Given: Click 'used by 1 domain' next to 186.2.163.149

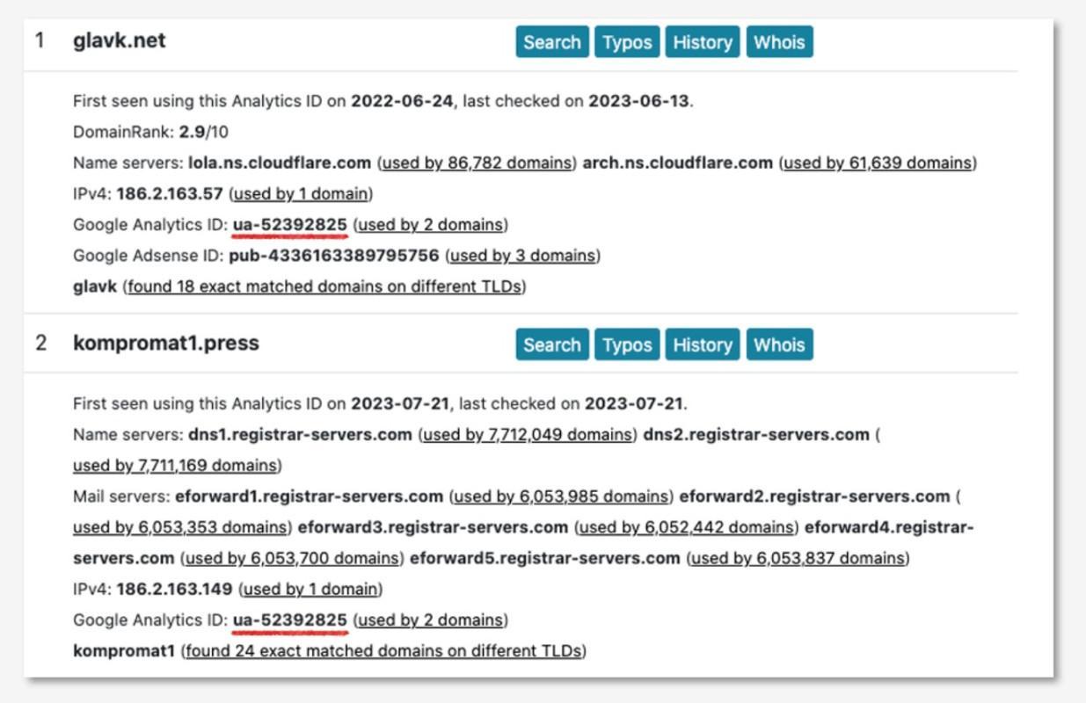Looking at the screenshot, I should [310, 590].
